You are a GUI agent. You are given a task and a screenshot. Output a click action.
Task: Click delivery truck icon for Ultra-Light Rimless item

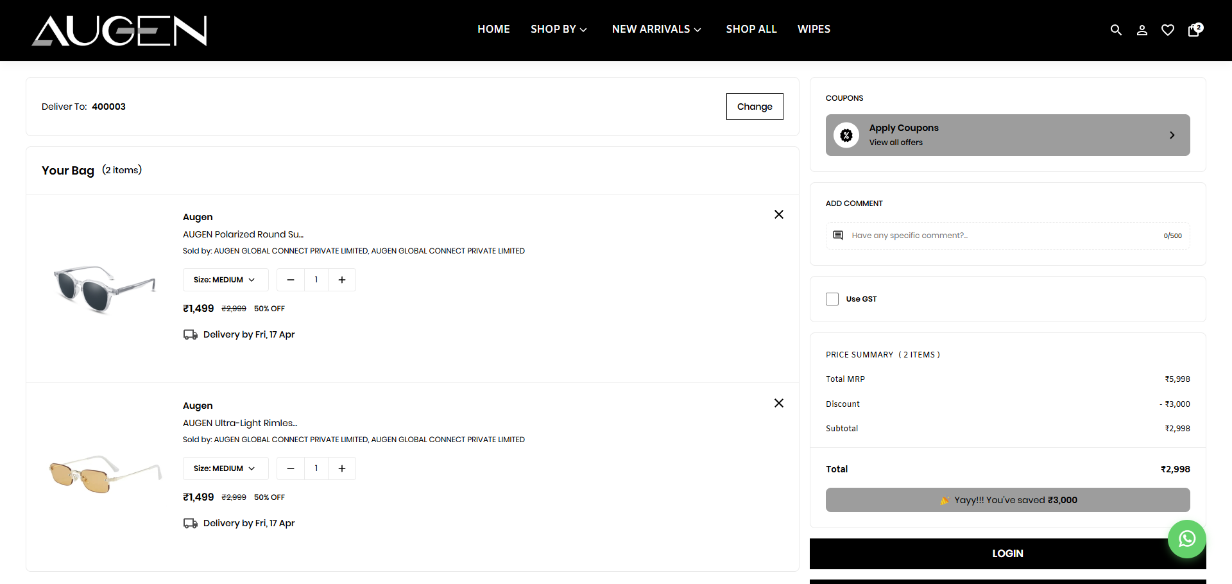pyautogui.click(x=191, y=523)
